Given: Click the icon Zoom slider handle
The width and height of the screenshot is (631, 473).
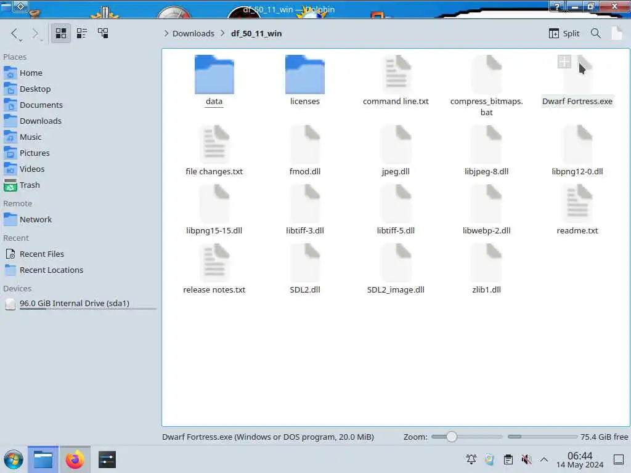Looking at the screenshot, I should (x=452, y=437).
